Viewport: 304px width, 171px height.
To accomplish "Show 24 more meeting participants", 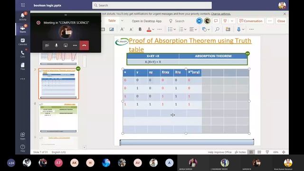I will click(x=11, y=163).
